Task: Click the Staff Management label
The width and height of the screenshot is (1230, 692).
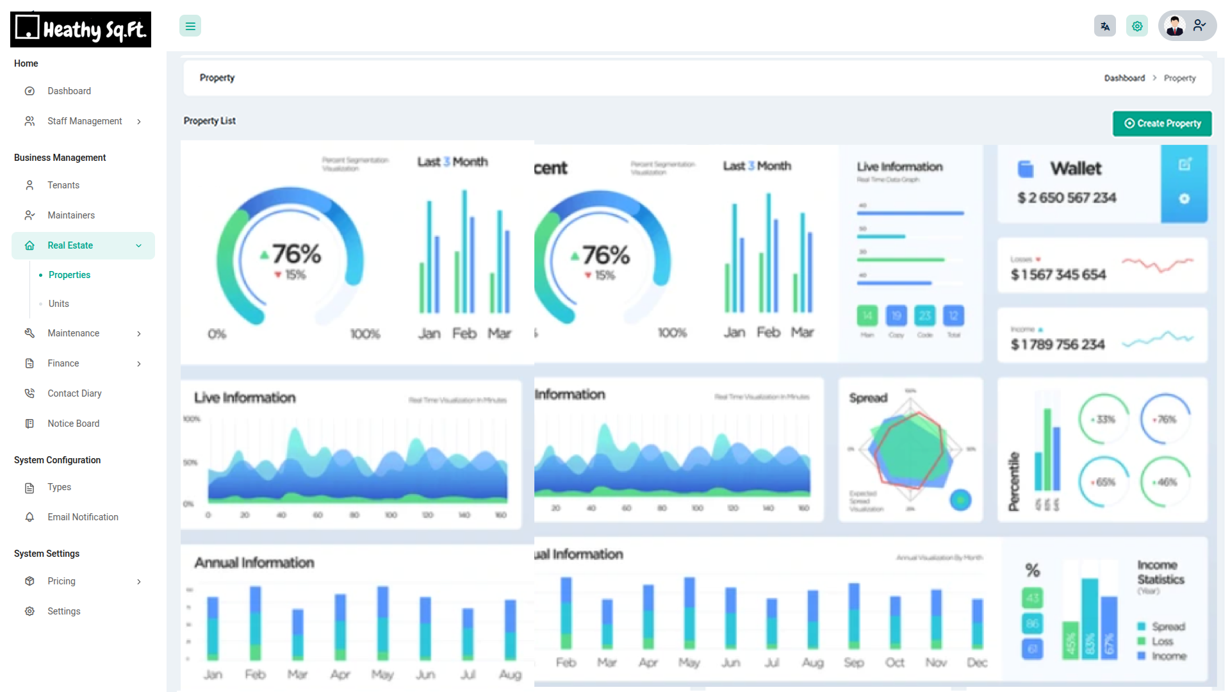Action: [85, 121]
